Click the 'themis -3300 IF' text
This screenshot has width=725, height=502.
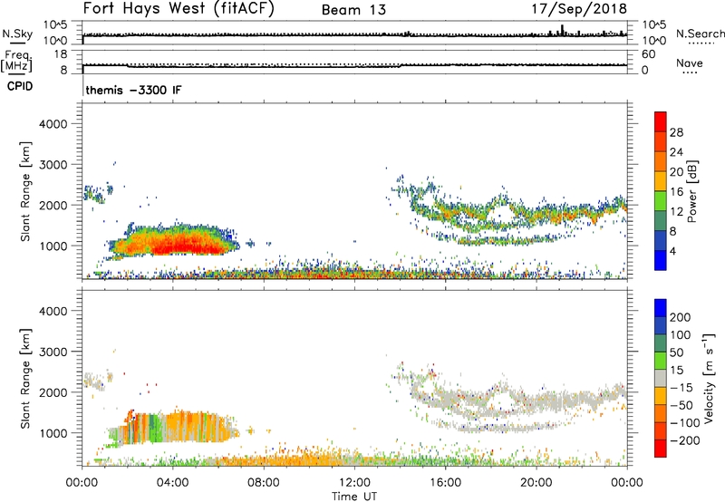133,90
